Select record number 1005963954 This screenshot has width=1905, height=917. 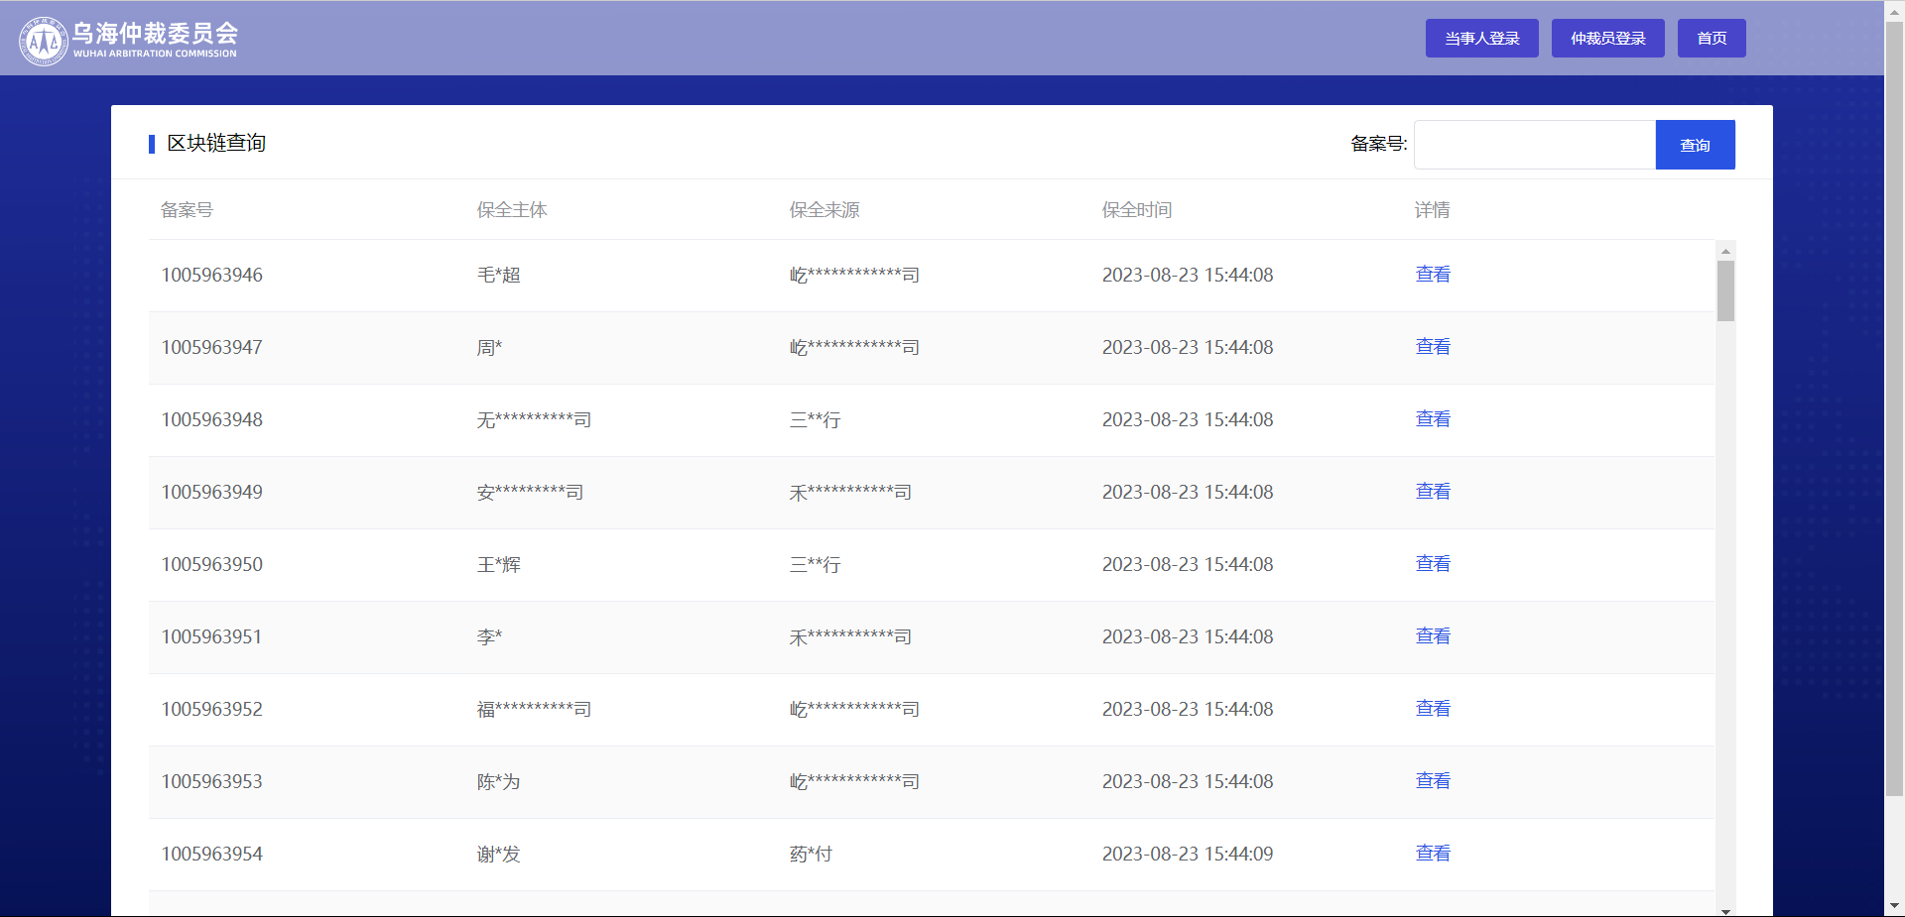pos(212,854)
